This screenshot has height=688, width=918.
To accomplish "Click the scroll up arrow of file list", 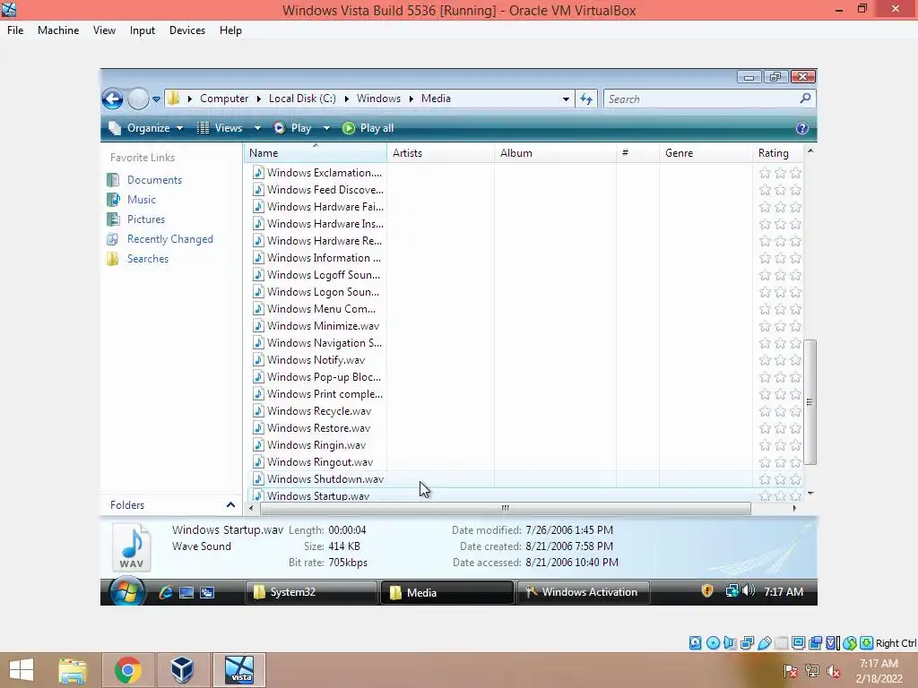I will (x=810, y=150).
